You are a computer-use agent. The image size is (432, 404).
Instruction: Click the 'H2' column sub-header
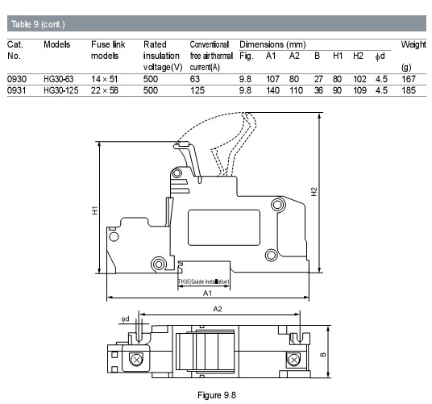coord(358,56)
